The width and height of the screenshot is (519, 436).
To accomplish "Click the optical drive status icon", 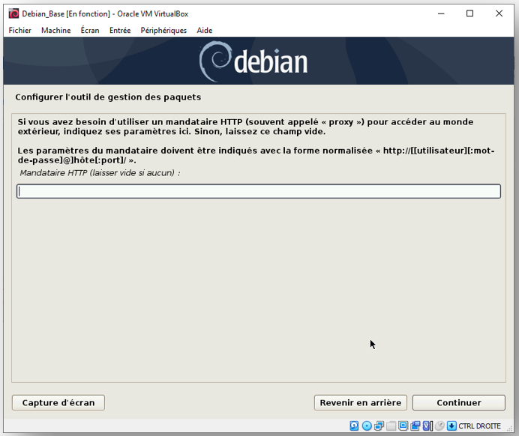I will (x=367, y=426).
